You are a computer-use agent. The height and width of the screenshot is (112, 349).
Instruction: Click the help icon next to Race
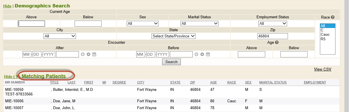coord(333,17)
